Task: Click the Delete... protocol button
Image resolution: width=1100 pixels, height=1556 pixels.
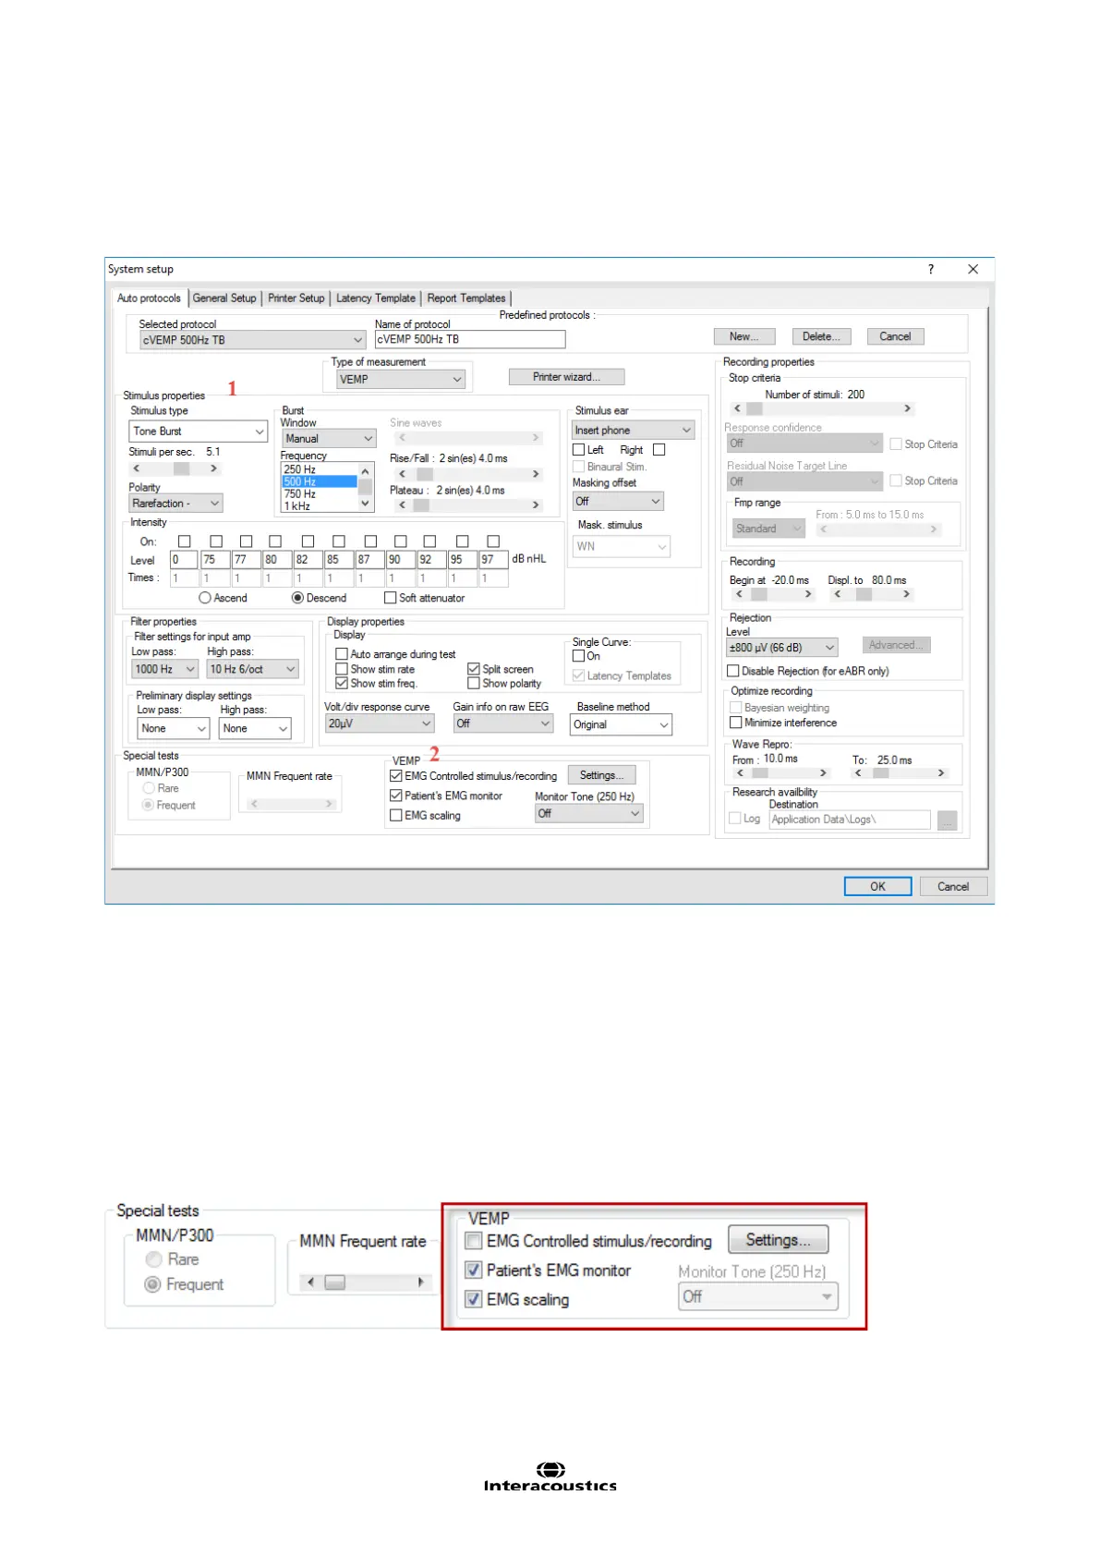Action: click(x=820, y=336)
